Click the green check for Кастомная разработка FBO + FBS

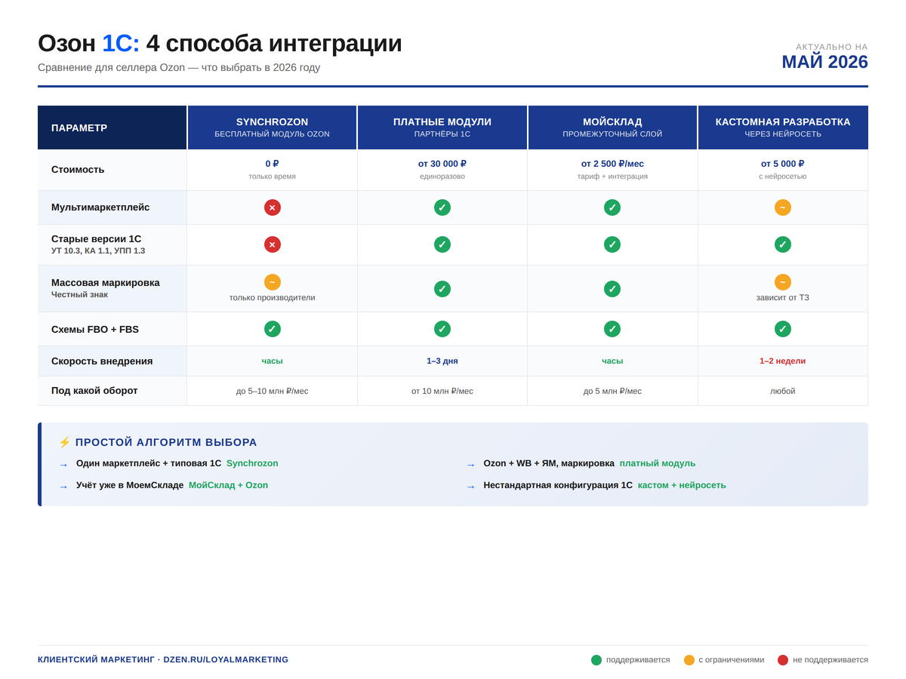[x=783, y=329]
